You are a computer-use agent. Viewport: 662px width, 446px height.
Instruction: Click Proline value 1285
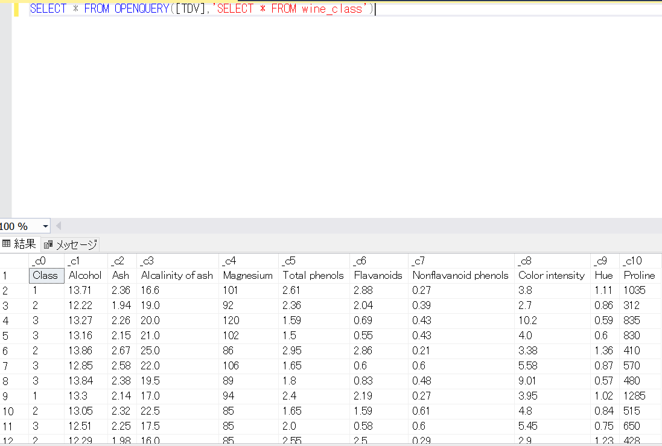640,396
